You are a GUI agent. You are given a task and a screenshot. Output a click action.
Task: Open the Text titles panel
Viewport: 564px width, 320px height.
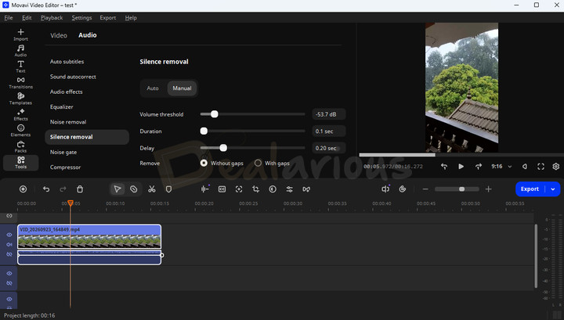[20, 67]
